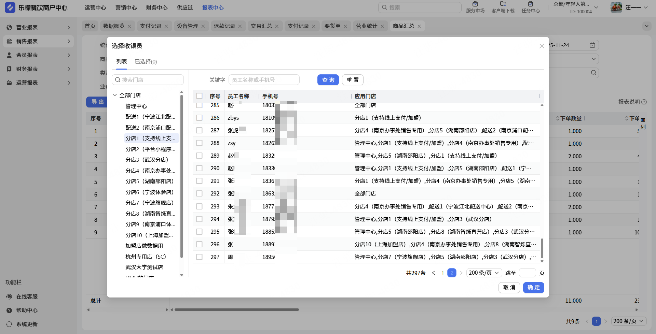Open 帮助中心 help center icon
Viewport: 656px width, 334px height.
pos(9,310)
